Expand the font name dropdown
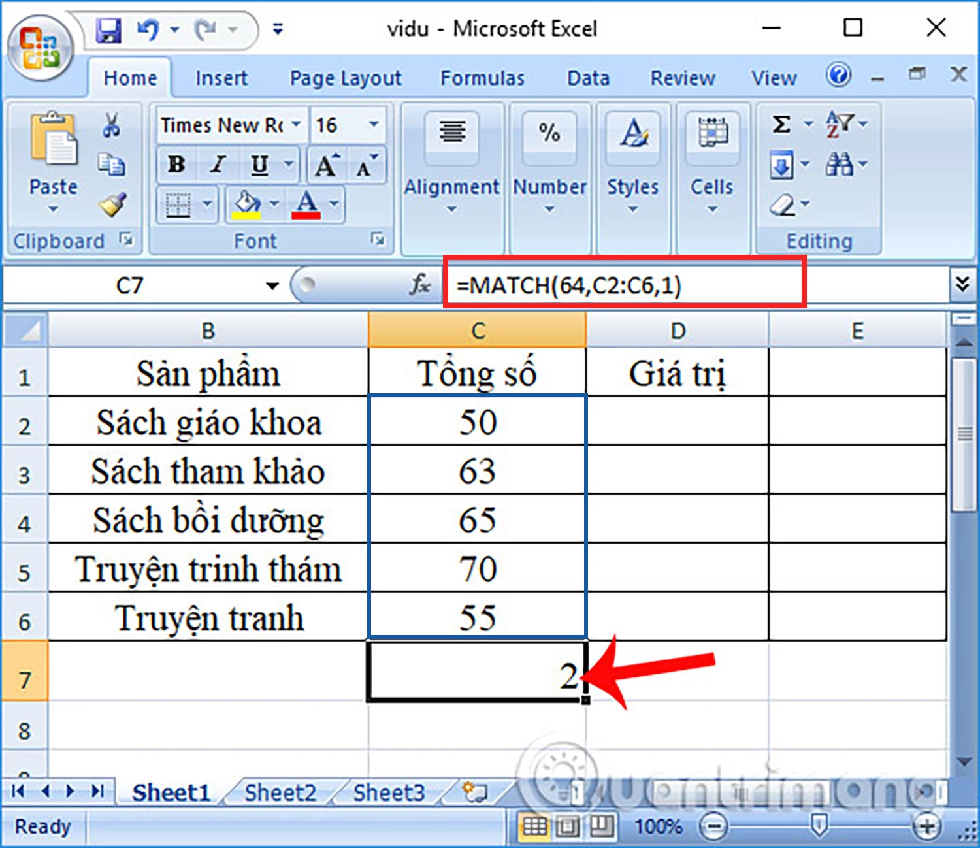The height and width of the screenshot is (848, 980). click(x=296, y=124)
